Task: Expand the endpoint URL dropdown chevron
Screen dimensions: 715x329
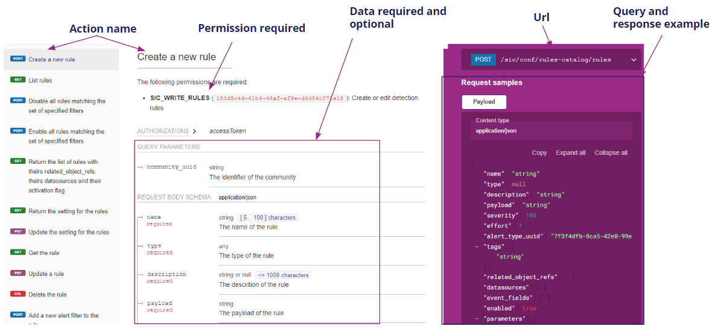Action: [634, 60]
